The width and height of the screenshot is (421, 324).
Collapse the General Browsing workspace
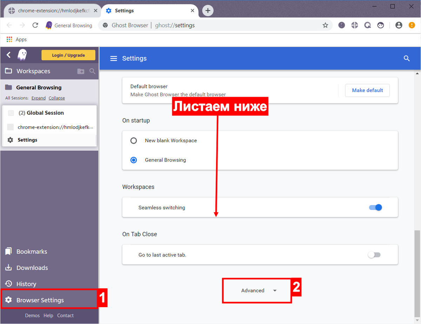(8, 88)
